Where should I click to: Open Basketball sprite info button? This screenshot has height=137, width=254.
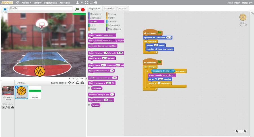tap(16, 87)
